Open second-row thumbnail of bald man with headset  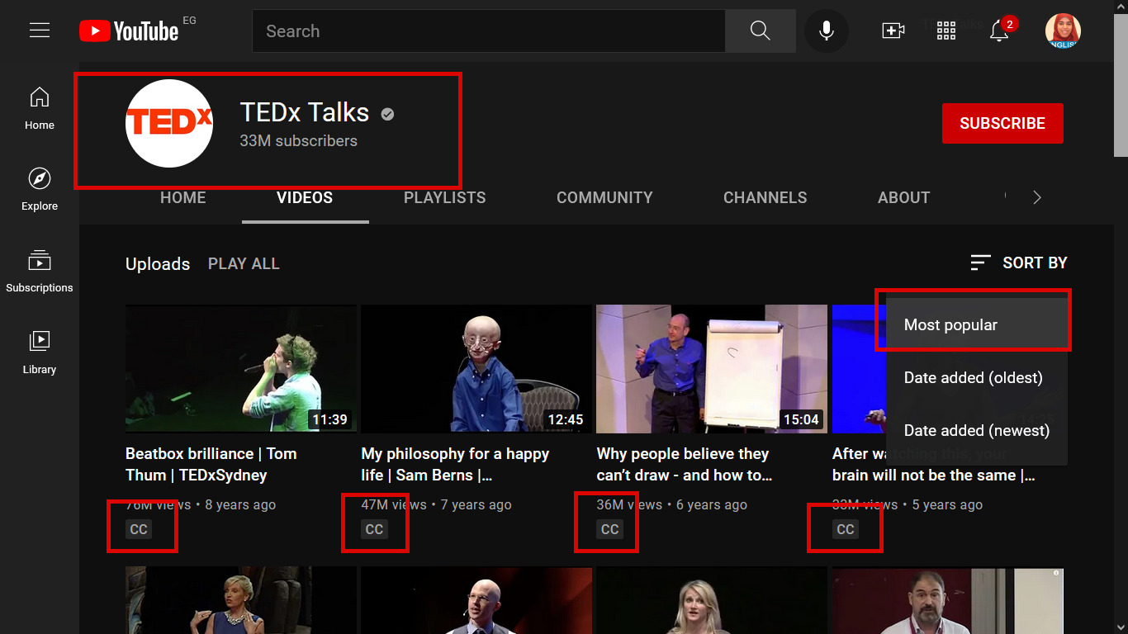coord(476,600)
